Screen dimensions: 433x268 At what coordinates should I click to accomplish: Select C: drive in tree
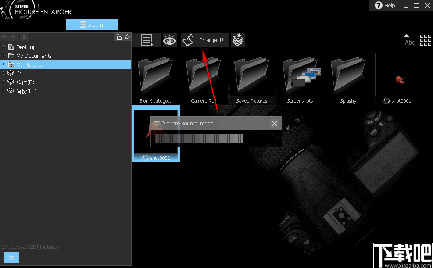[18, 74]
